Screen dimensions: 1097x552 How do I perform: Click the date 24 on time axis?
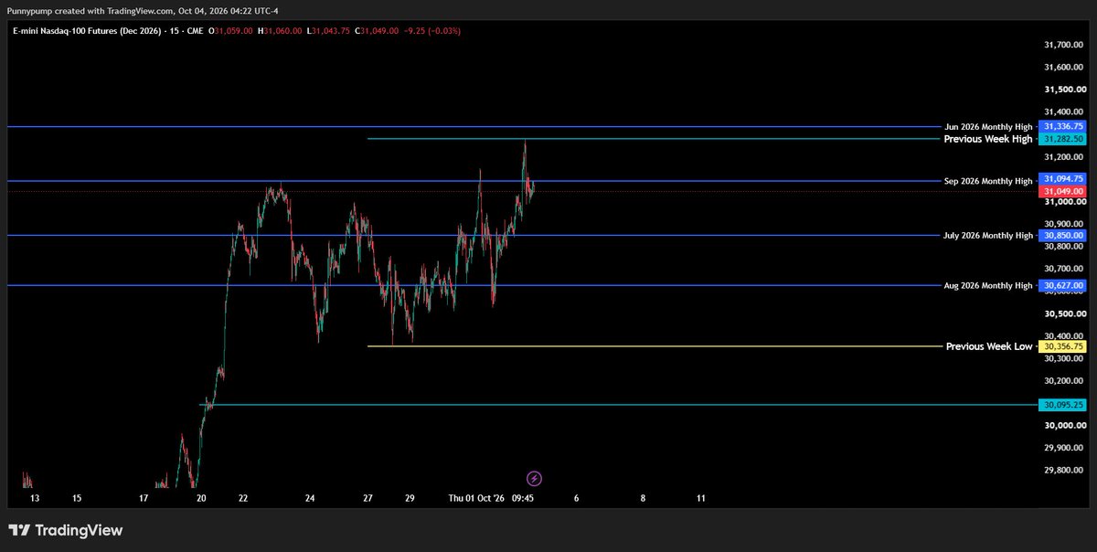pyautogui.click(x=310, y=499)
